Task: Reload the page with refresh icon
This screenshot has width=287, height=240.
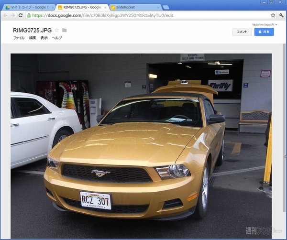Action: pos(21,15)
